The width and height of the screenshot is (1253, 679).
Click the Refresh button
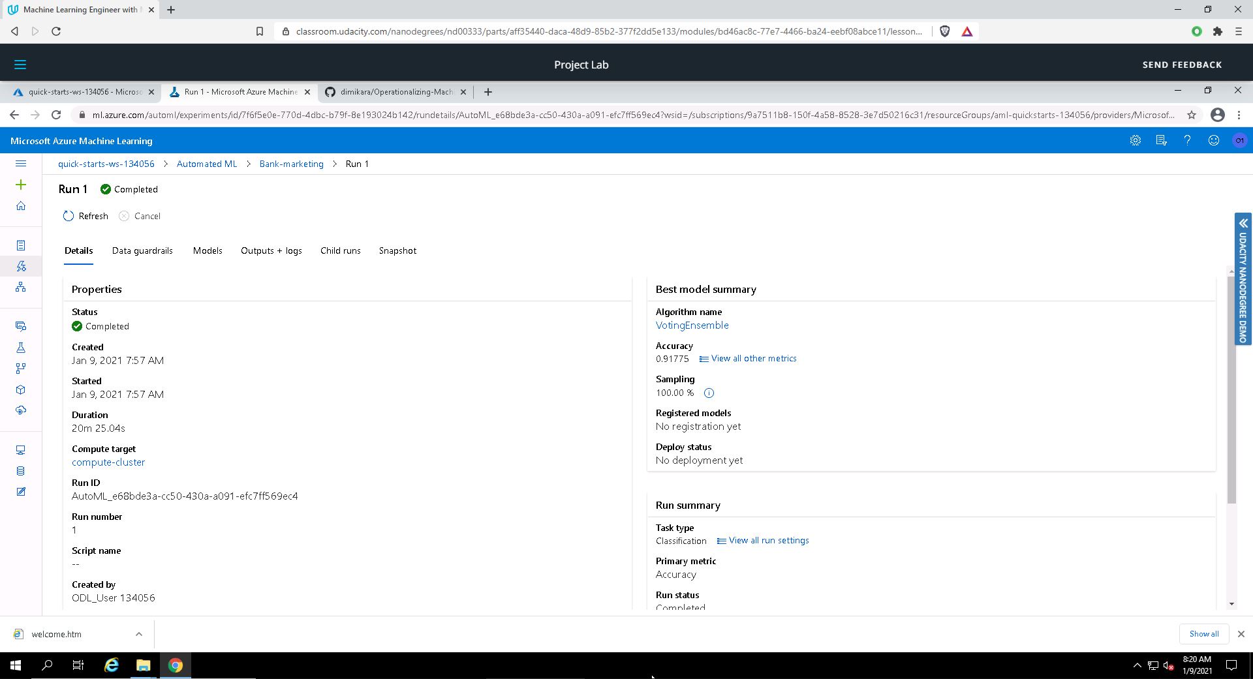point(85,216)
